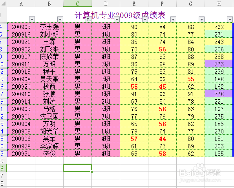Select red score 56 for 刘飞来
This screenshot has height=188, width=234.
pyautogui.click(x=163, y=49)
